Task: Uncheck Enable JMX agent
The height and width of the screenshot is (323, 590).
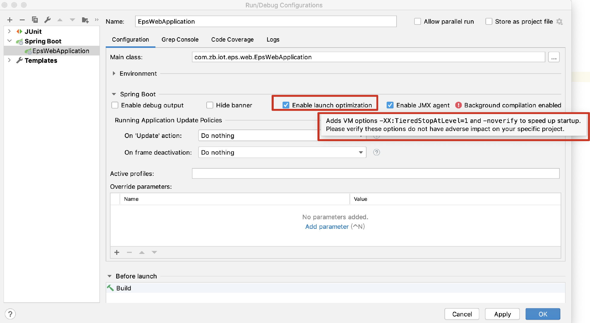Action: click(390, 105)
